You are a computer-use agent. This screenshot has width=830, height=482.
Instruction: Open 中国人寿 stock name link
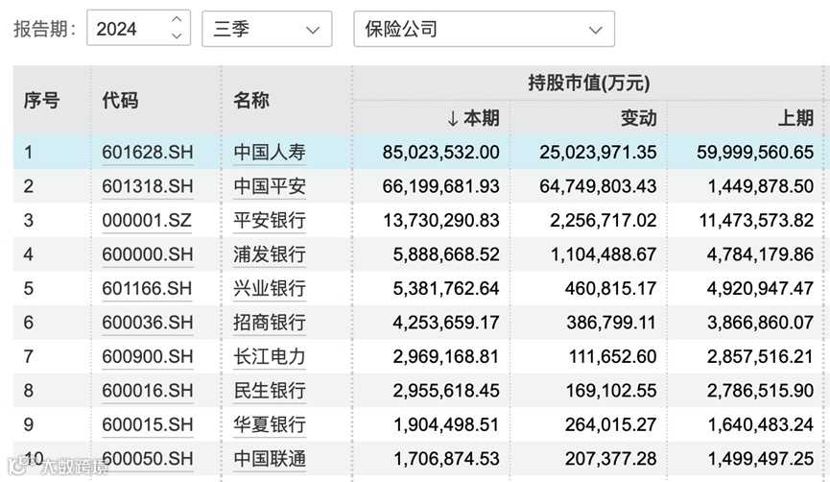[270, 153]
